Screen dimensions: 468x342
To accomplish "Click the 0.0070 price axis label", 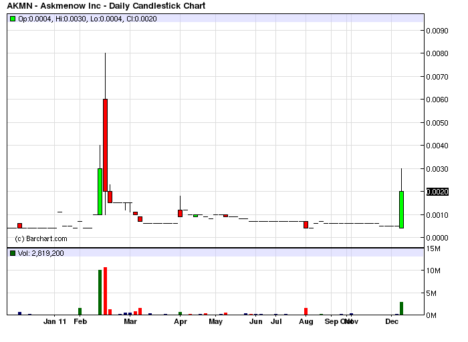I will click(437, 77).
